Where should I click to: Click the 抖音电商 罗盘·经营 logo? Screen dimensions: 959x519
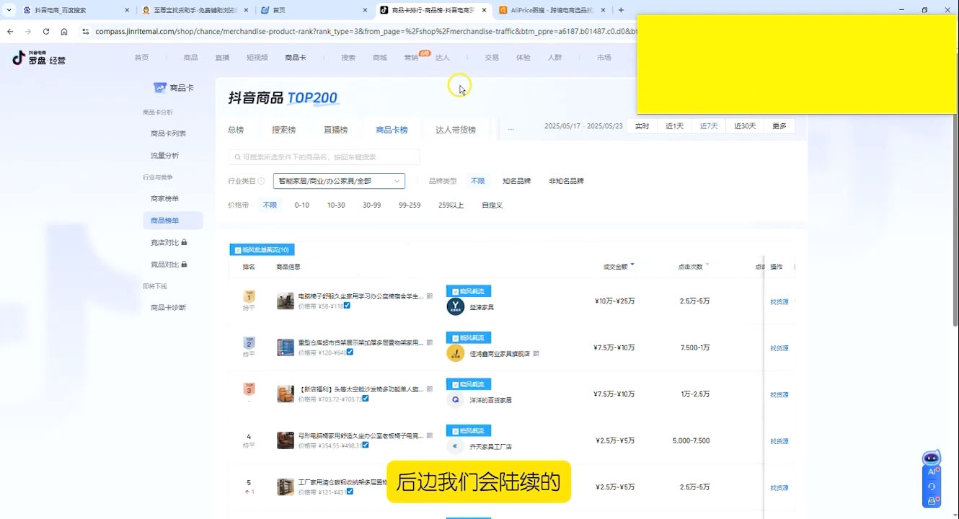tap(39, 58)
